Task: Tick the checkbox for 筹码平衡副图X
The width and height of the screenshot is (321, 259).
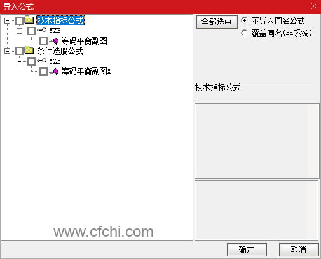Action: point(43,71)
